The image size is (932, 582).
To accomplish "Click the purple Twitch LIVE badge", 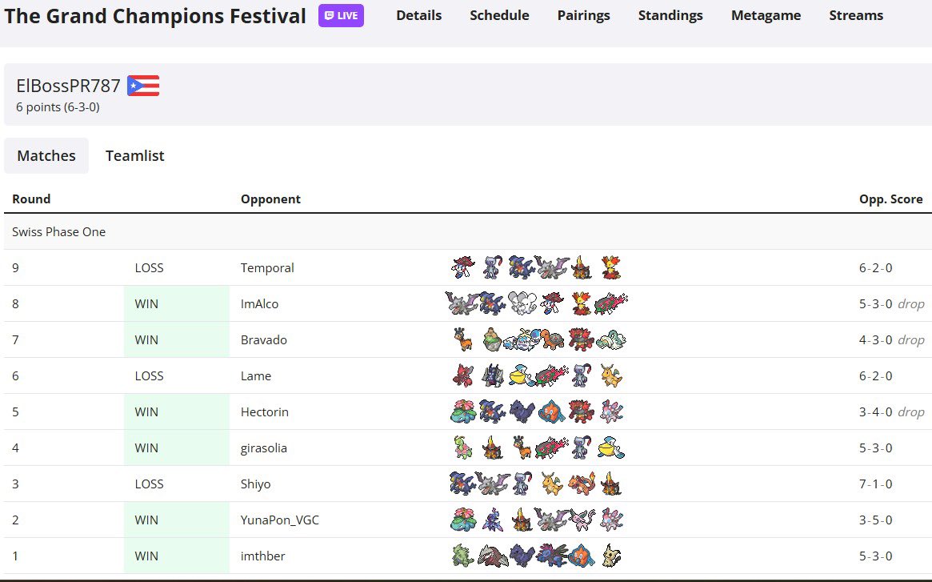I will (x=341, y=15).
